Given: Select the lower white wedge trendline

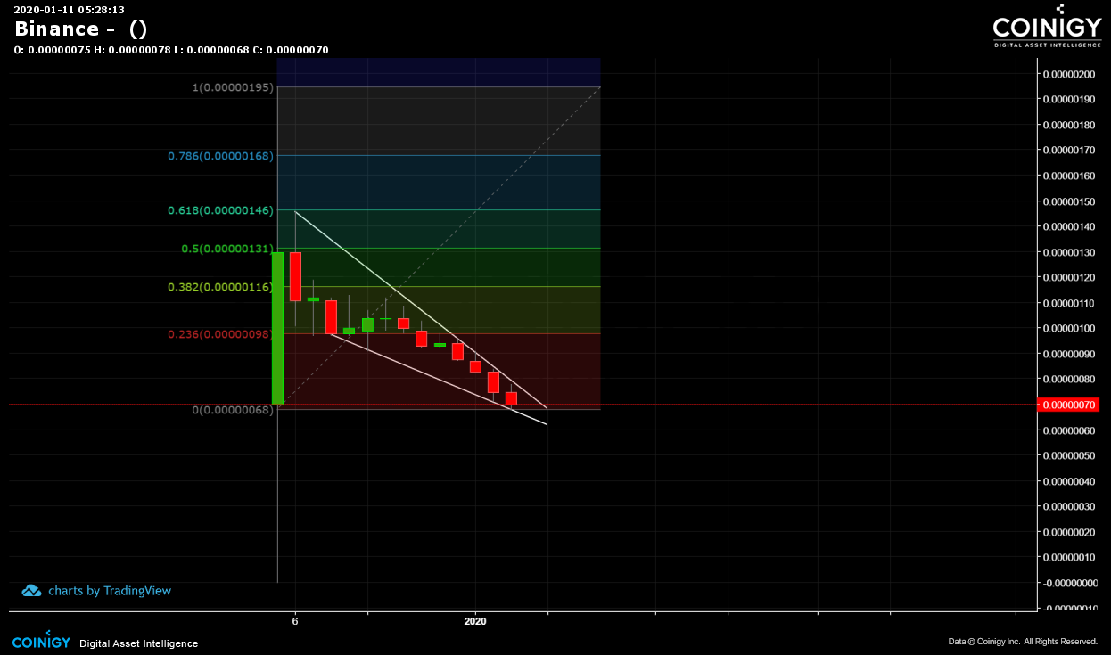Looking at the screenshot, I should (x=437, y=379).
